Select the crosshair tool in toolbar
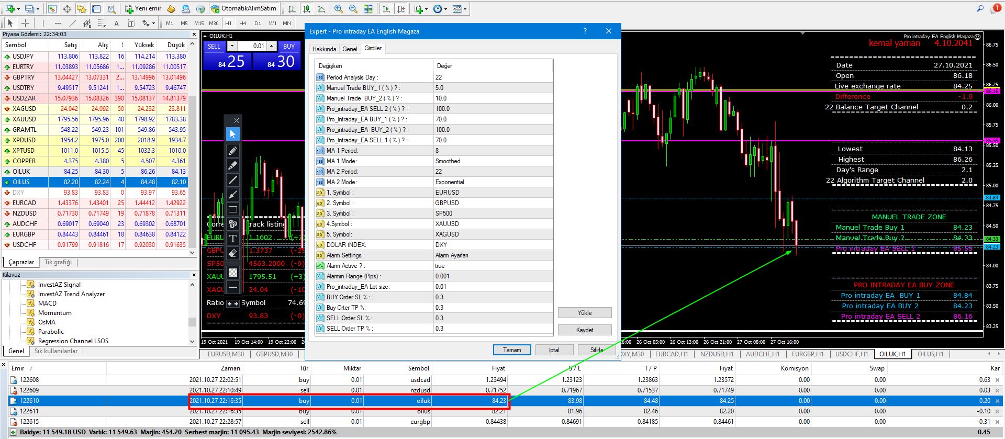The height and width of the screenshot is (439, 1005). (x=25, y=23)
